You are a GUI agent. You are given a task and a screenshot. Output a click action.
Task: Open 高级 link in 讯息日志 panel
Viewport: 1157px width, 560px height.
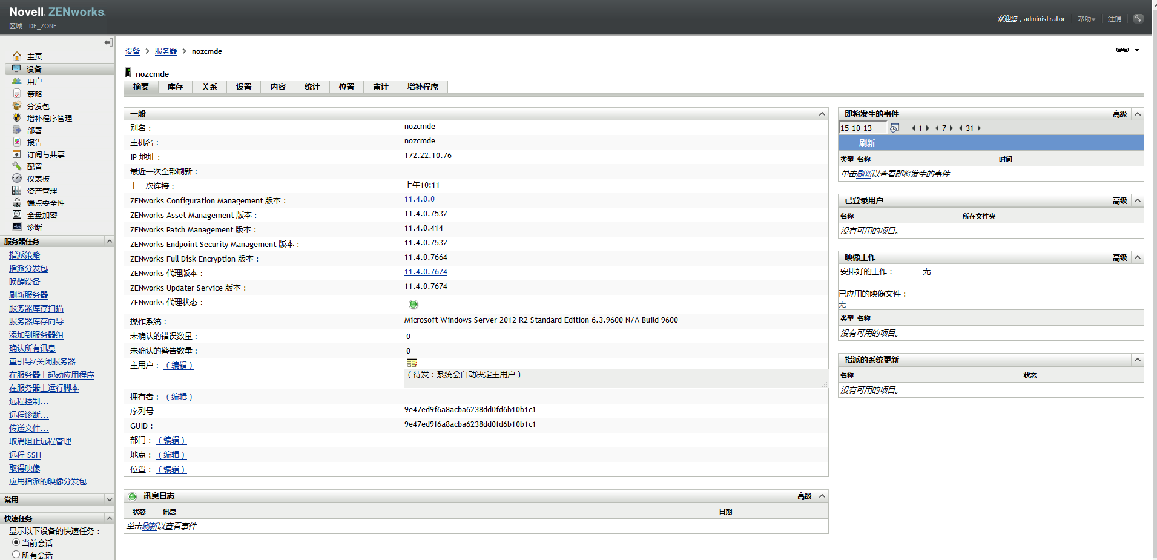click(x=805, y=496)
